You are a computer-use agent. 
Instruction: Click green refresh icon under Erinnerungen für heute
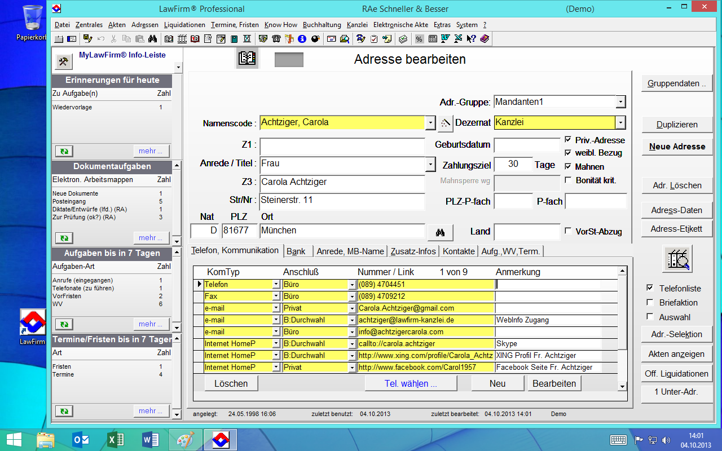[64, 151]
